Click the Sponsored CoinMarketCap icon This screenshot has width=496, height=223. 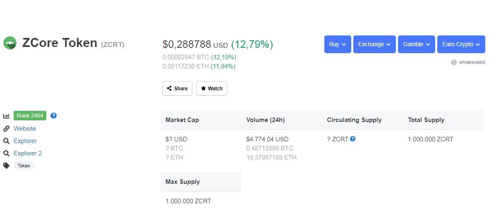(x=454, y=63)
